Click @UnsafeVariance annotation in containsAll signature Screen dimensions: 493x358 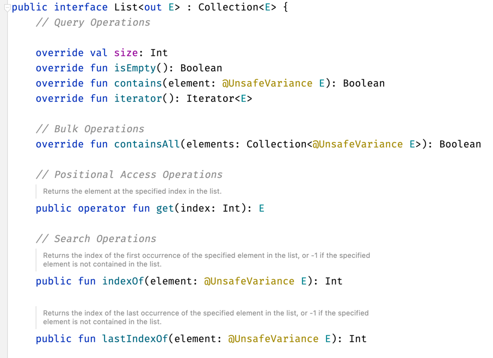tap(358, 144)
